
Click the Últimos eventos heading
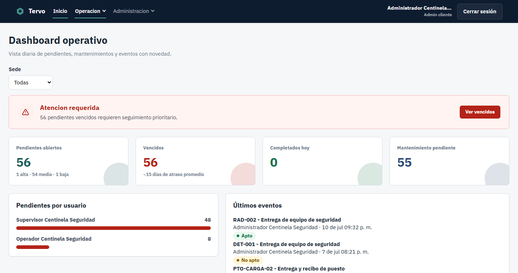(257, 205)
